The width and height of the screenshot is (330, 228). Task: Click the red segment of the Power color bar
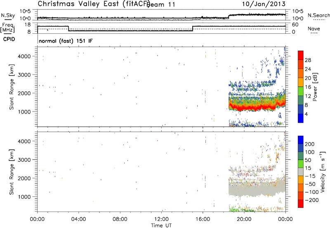pyautogui.click(x=301, y=56)
